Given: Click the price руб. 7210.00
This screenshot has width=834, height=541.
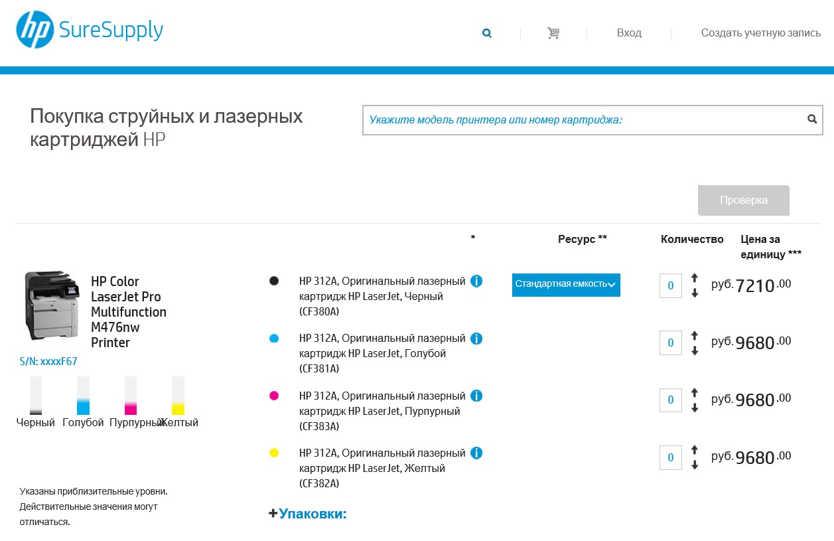Looking at the screenshot, I should pos(751,285).
